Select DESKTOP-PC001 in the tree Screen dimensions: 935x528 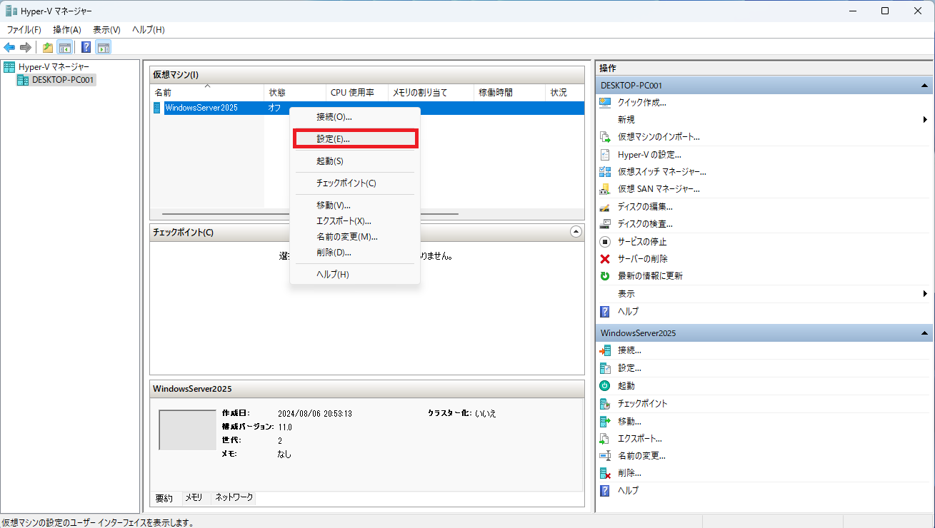63,80
